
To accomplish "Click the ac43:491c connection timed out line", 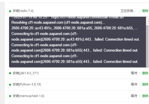I will tap(75, 37).
